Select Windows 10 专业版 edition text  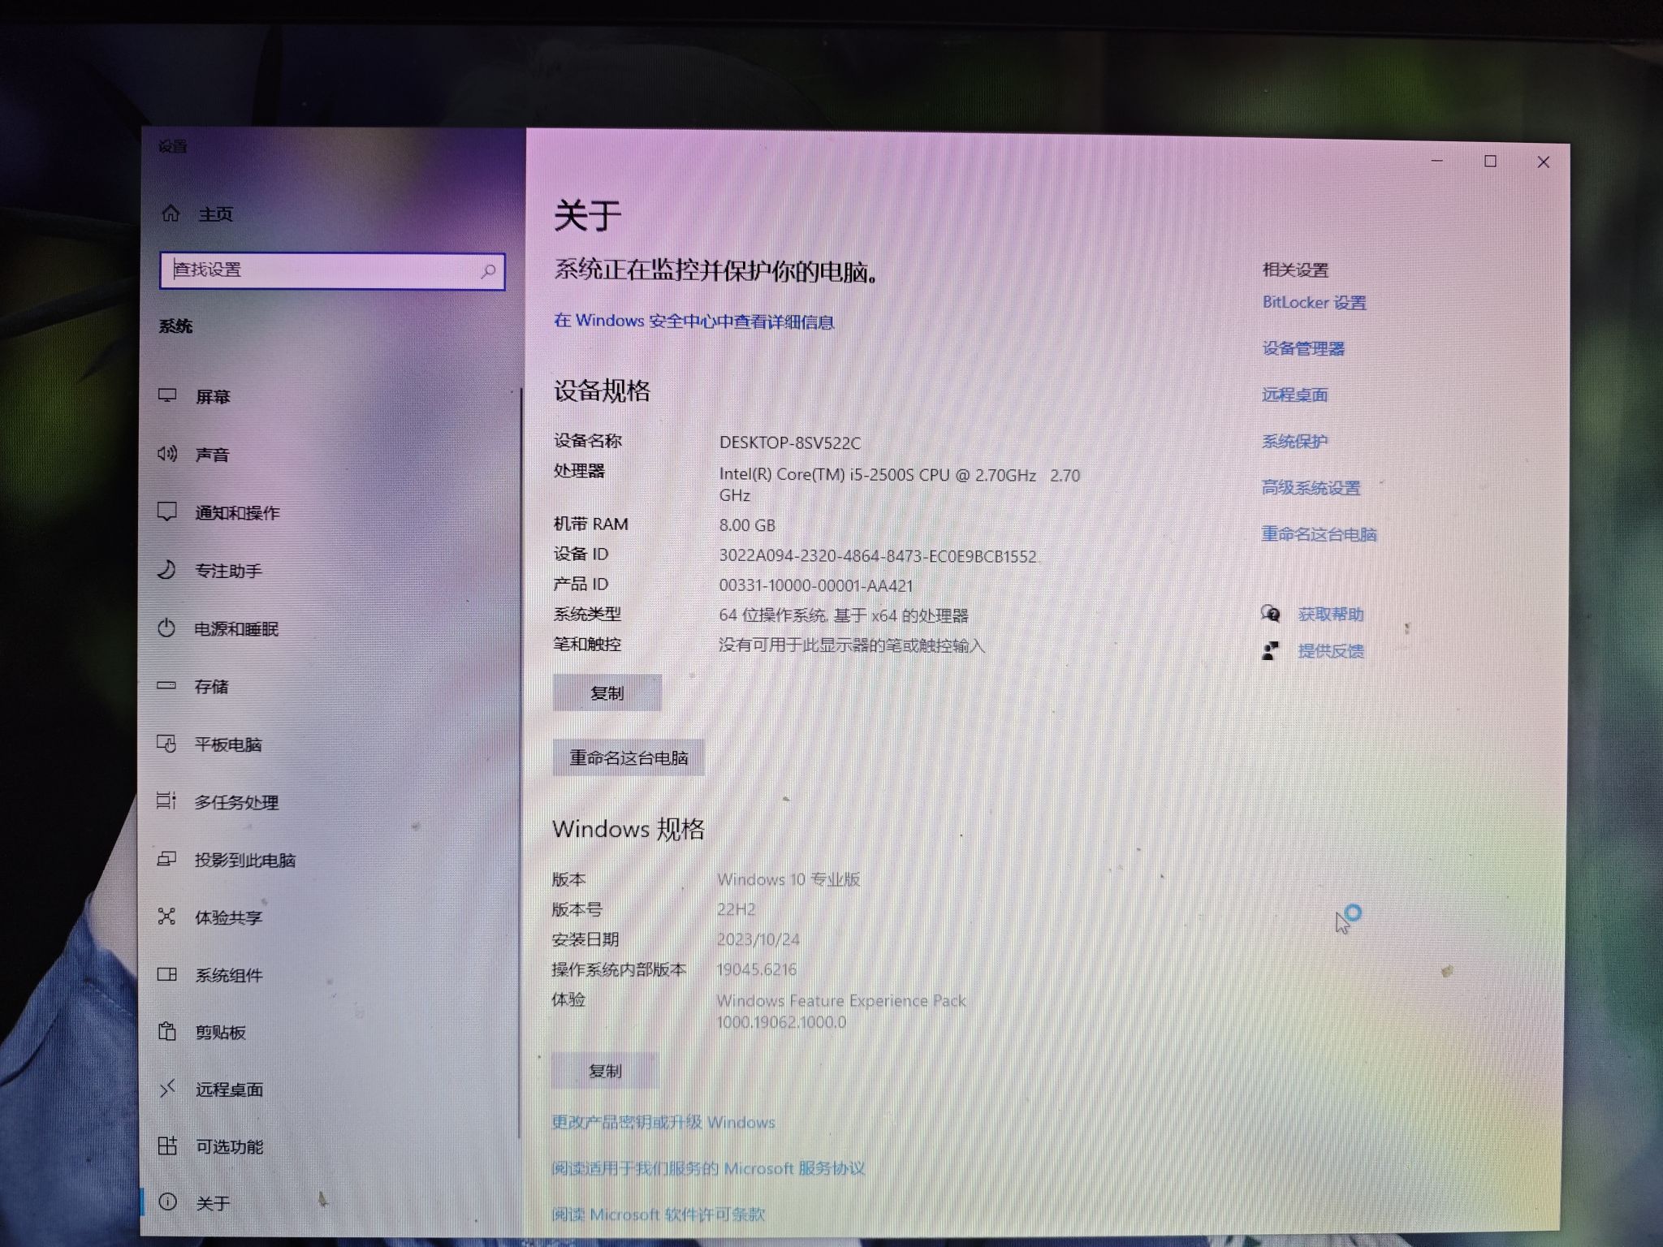788,879
